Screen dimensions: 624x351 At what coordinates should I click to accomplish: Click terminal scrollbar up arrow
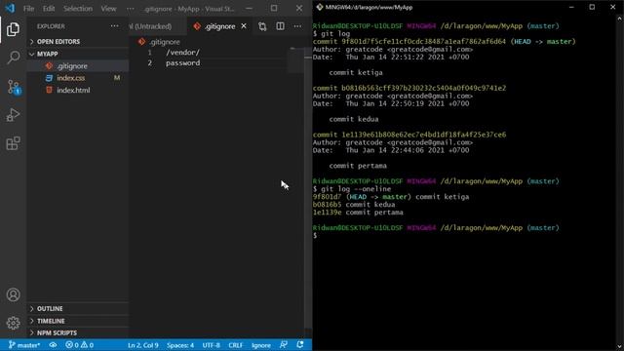[620, 19]
